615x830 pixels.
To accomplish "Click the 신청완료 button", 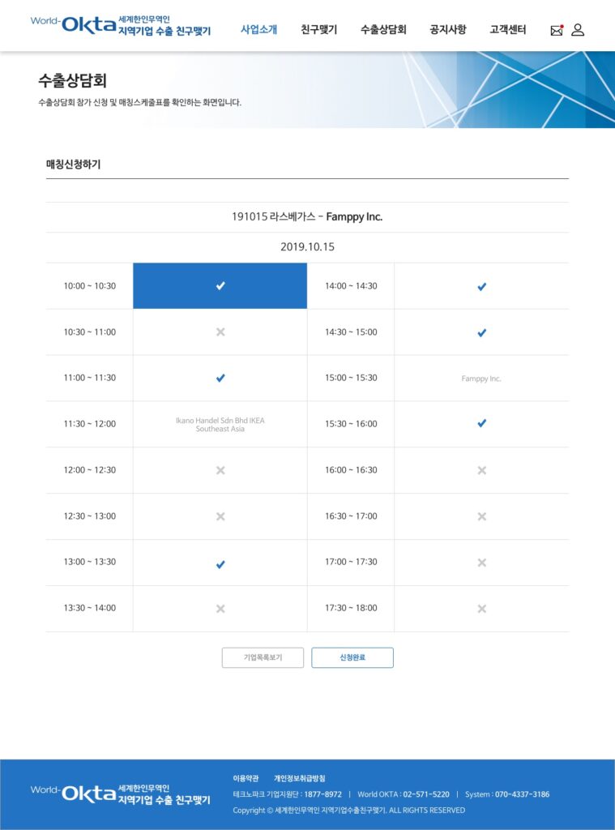I will (352, 657).
